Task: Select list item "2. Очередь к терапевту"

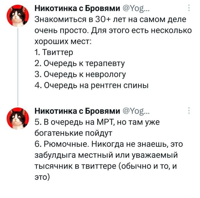Action: pos(80,63)
